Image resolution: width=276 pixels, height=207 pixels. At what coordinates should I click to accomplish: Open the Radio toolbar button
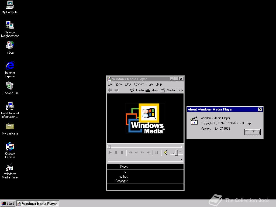(x=137, y=90)
